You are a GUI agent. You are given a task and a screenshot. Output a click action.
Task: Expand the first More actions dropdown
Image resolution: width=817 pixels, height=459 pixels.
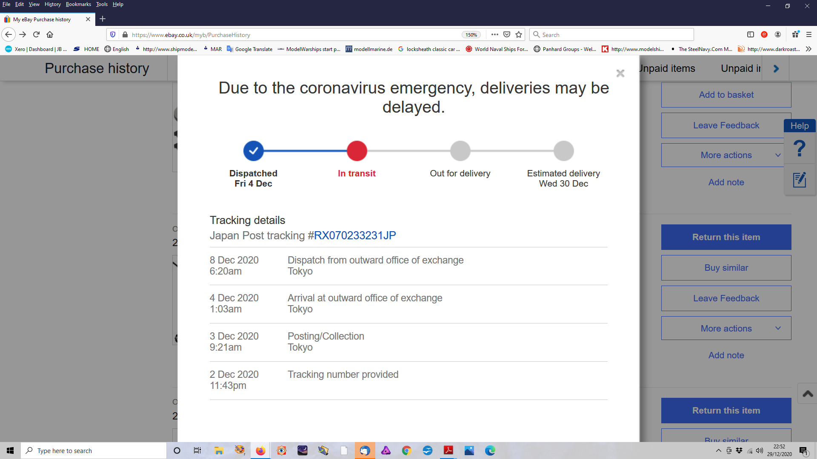726,155
